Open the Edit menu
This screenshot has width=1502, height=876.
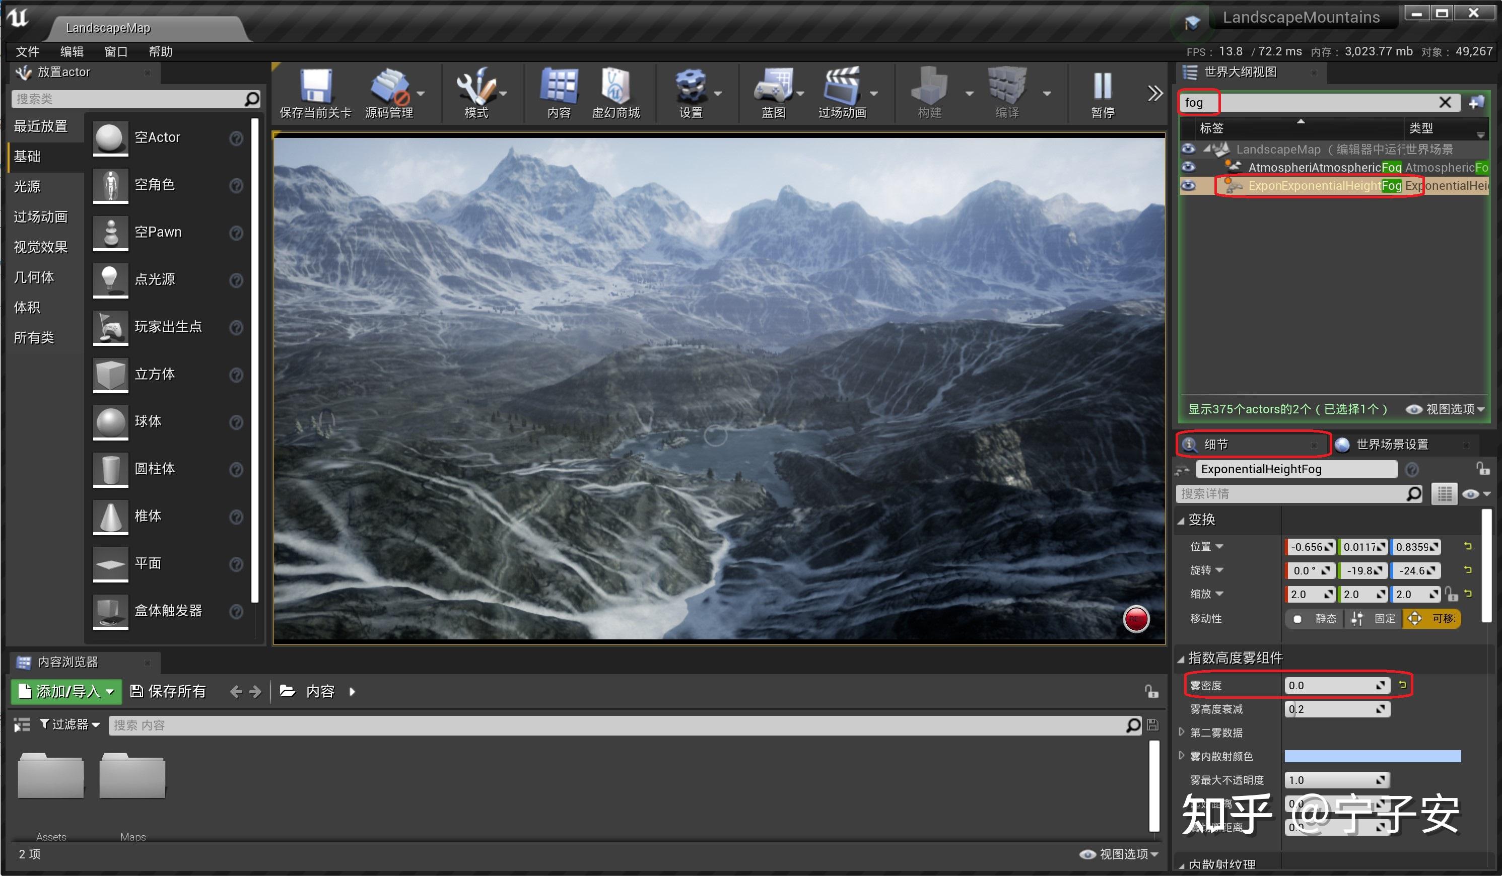click(72, 52)
